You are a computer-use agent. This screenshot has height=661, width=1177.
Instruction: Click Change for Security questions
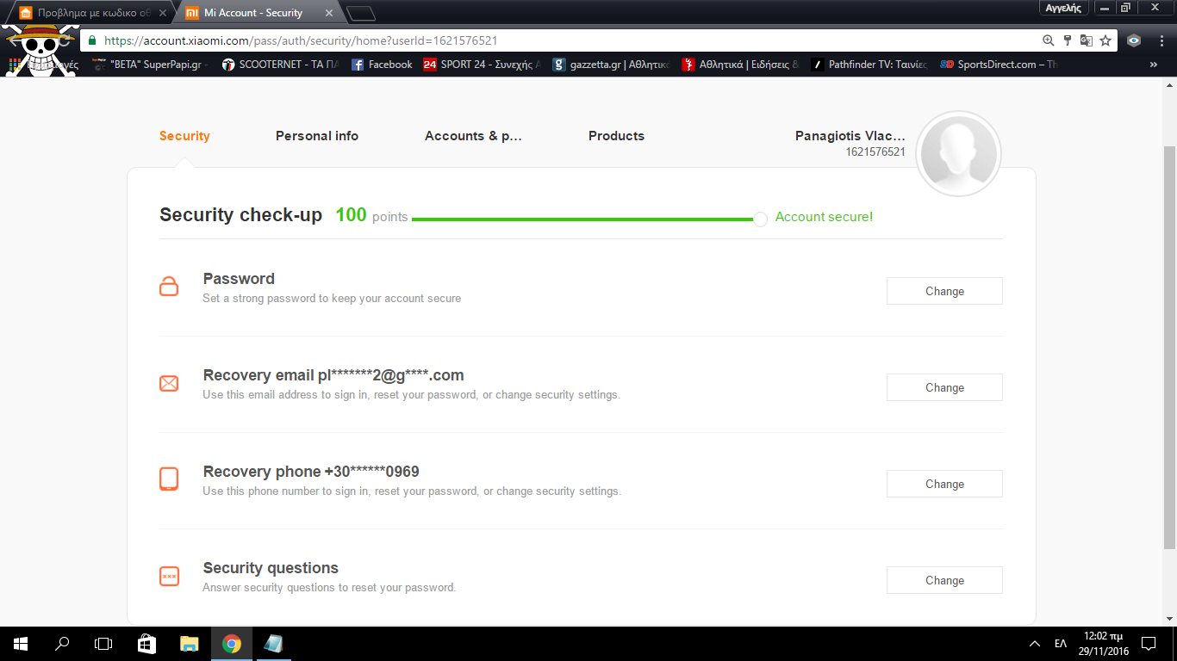pos(944,580)
